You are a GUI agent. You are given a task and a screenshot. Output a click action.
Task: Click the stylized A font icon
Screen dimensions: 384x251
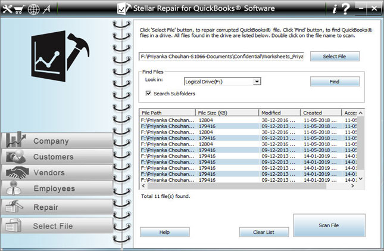(x=47, y=10)
